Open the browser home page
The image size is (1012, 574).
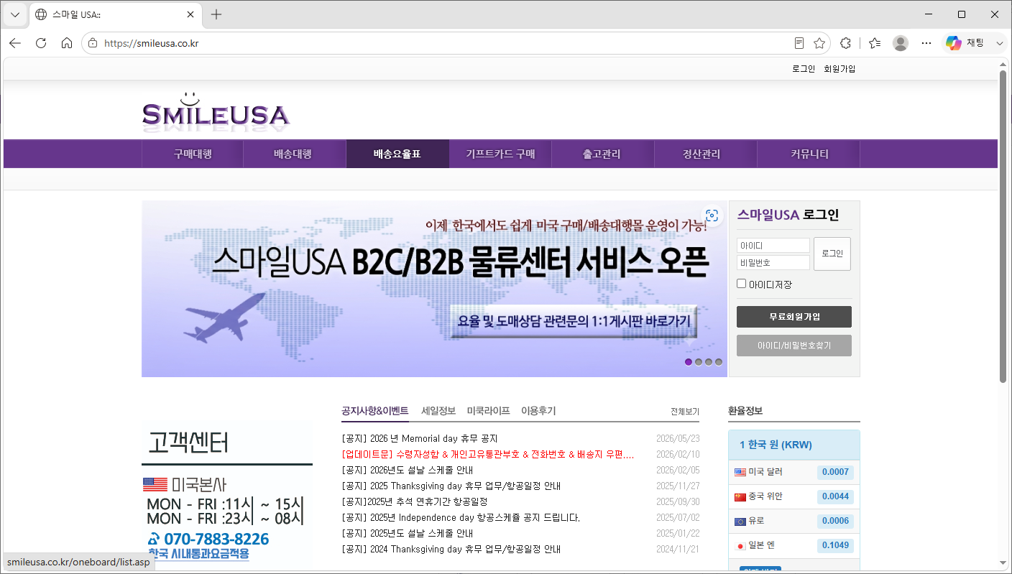coord(67,43)
